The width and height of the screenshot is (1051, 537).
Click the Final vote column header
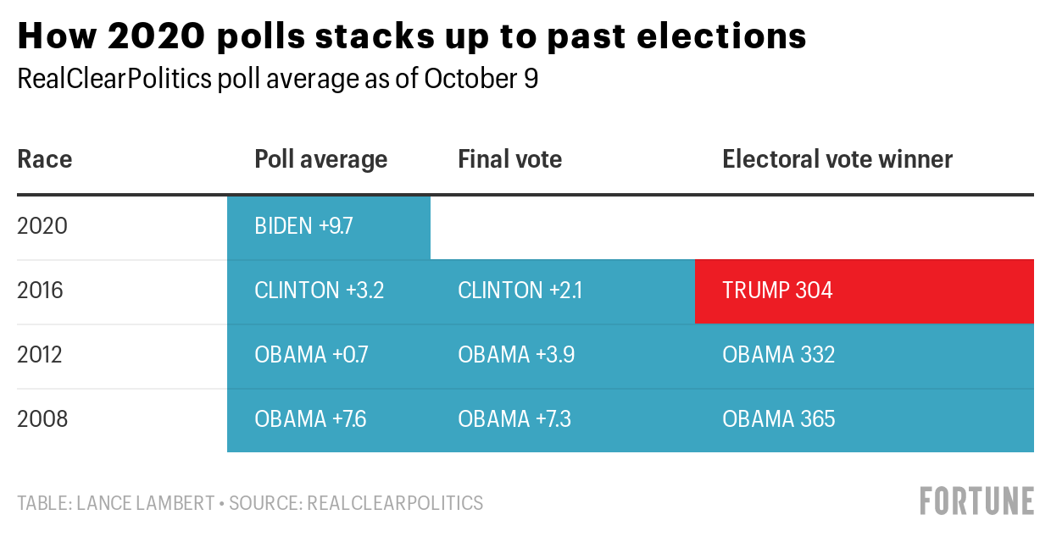pyautogui.click(x=509, y=159)
